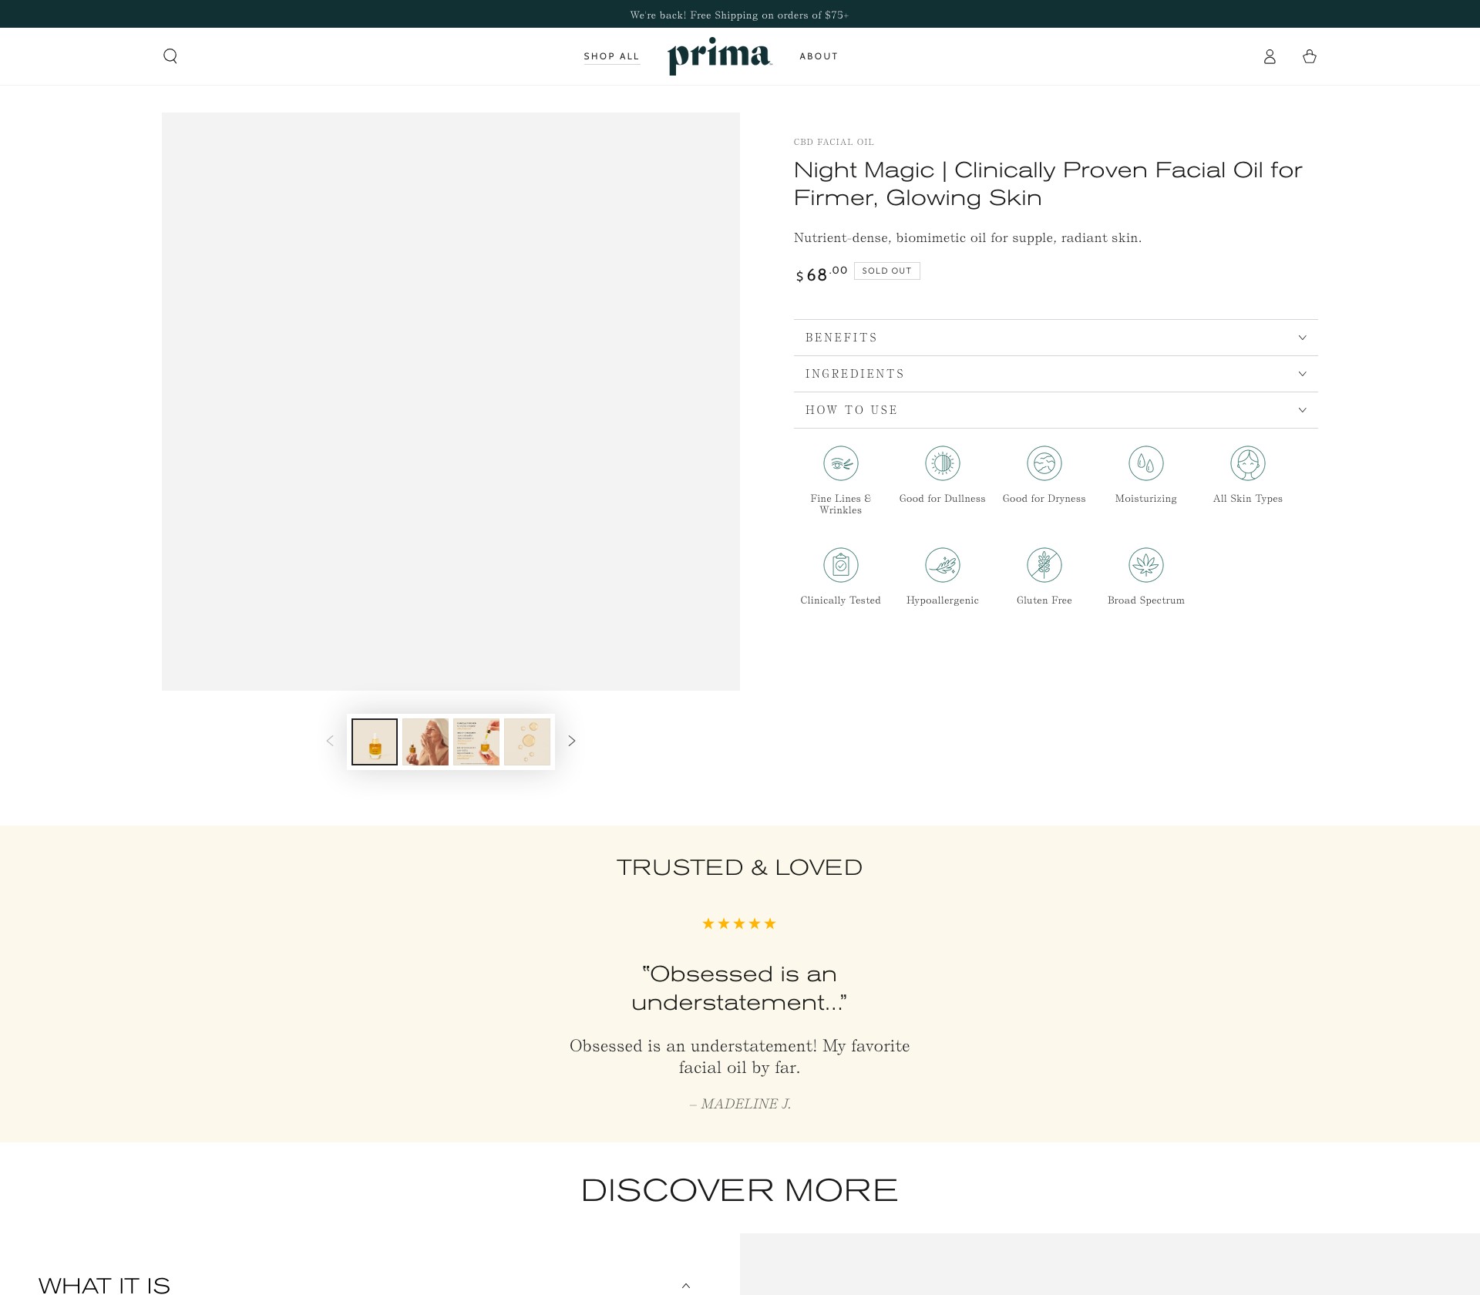
Task: Click the five-star rating
Action: 739,923
